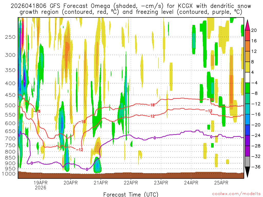
Task: Jump to the 21APR time marker
Action: 101,183
